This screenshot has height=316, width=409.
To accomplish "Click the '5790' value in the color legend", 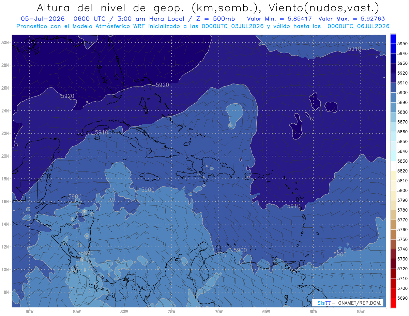I will 403,200.
